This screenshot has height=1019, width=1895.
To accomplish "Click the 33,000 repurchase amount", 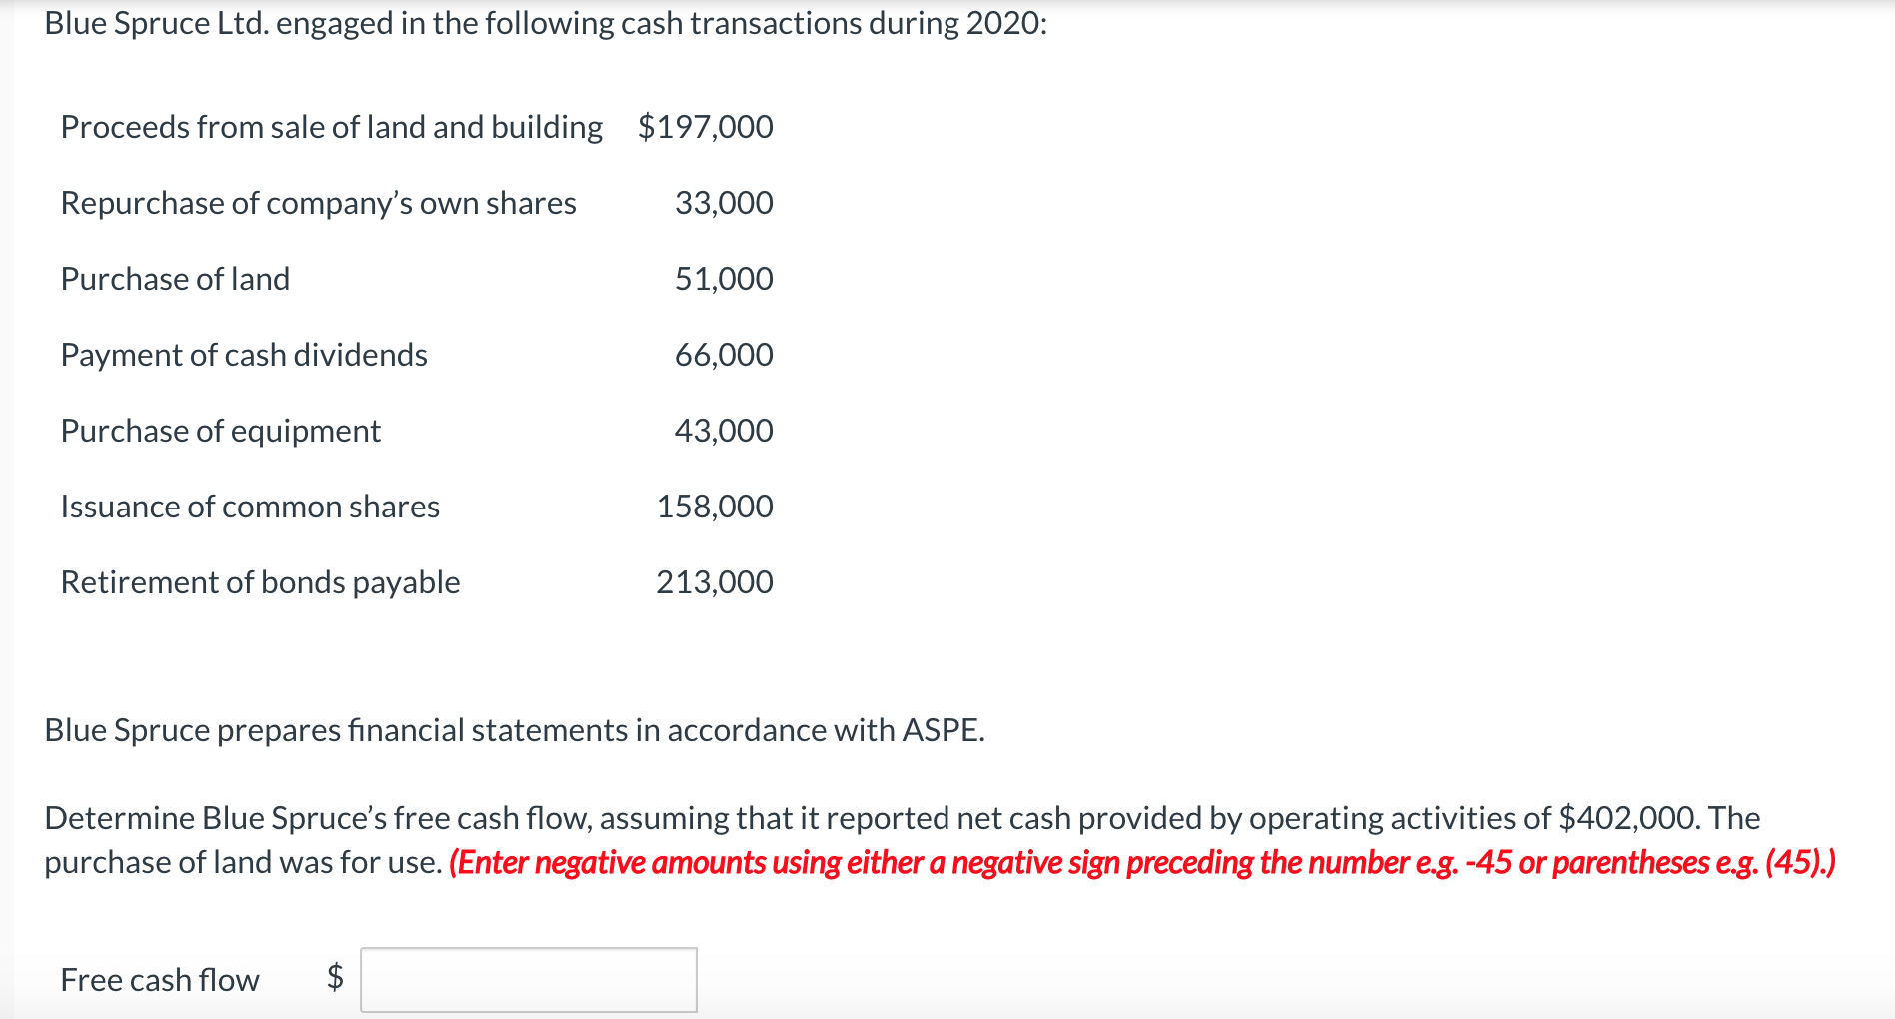I will point(724,203).
